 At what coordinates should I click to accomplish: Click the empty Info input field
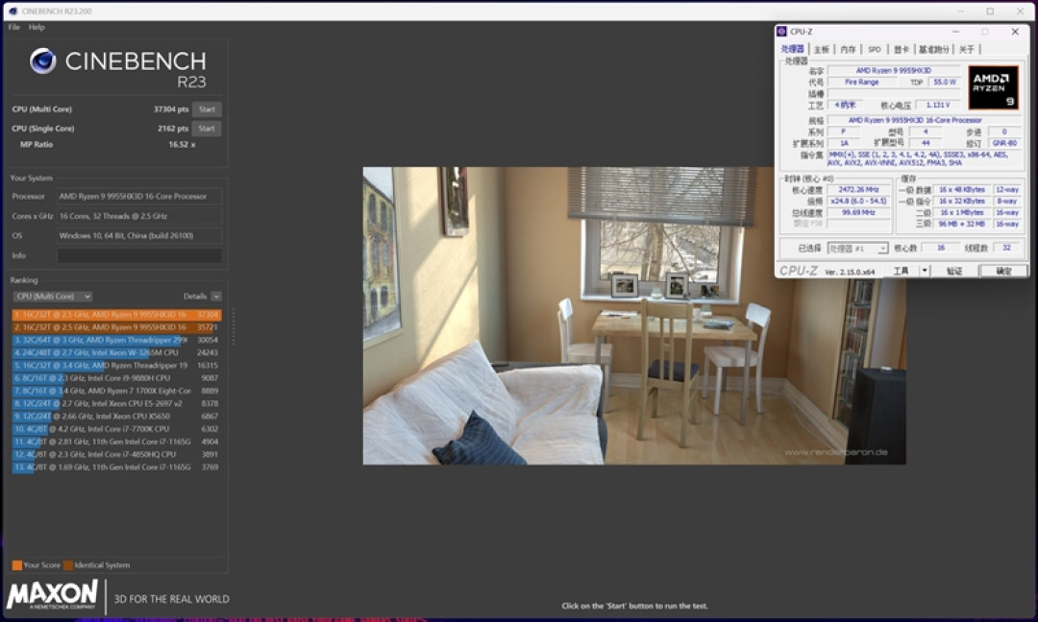pyautogui.click(x=139, y=255)
